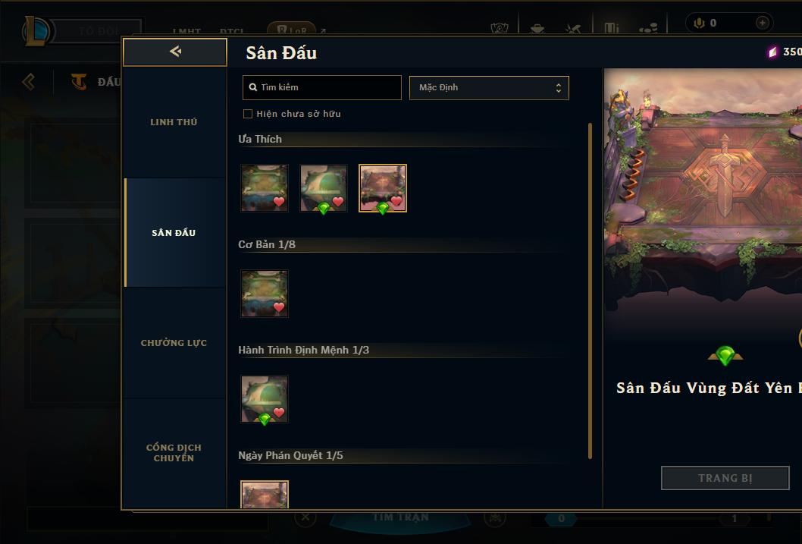
Task: Click the green gem below the arena preview
Action: point(725,355)
